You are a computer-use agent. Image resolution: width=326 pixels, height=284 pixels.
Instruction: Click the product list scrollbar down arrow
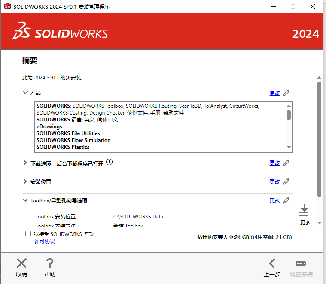click(289, 147)
